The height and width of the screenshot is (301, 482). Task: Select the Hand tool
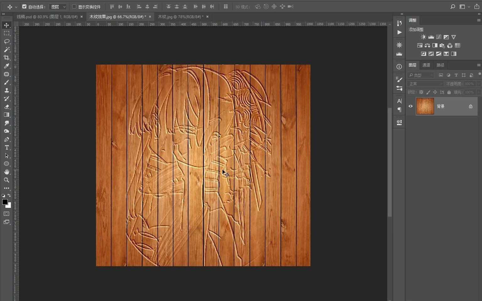(7, 172)
